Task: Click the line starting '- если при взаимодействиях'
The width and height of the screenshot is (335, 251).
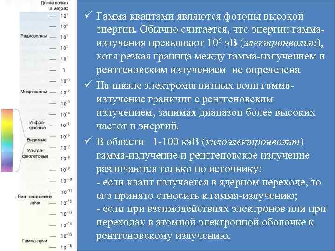Action: point(211,209)
